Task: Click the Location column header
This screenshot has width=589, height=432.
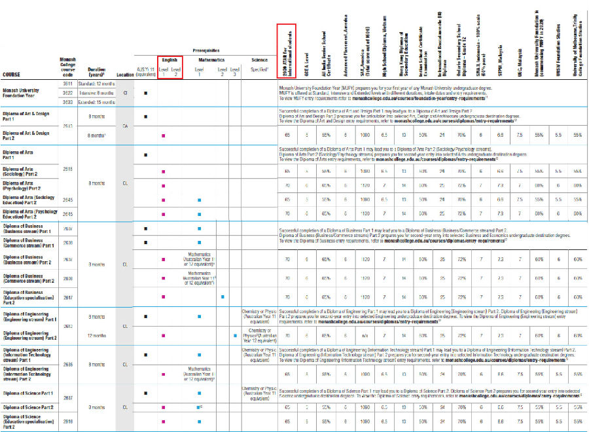Action: point(125,75)
